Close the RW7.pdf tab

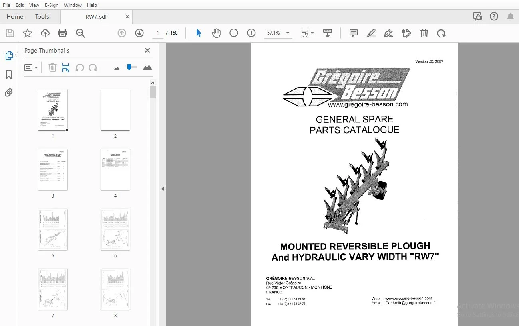point(127,17)
